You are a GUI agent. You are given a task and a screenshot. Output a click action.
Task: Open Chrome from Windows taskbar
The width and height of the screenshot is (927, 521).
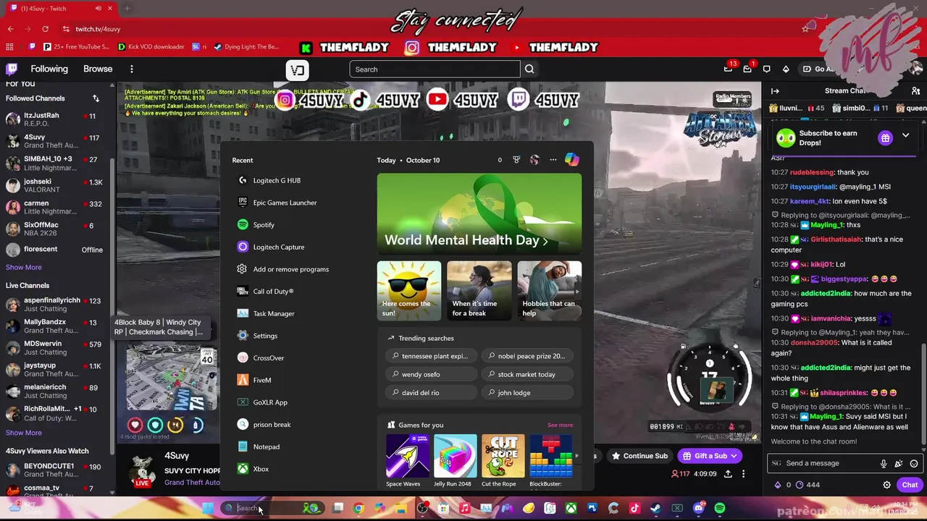click(x=358, y=508)
